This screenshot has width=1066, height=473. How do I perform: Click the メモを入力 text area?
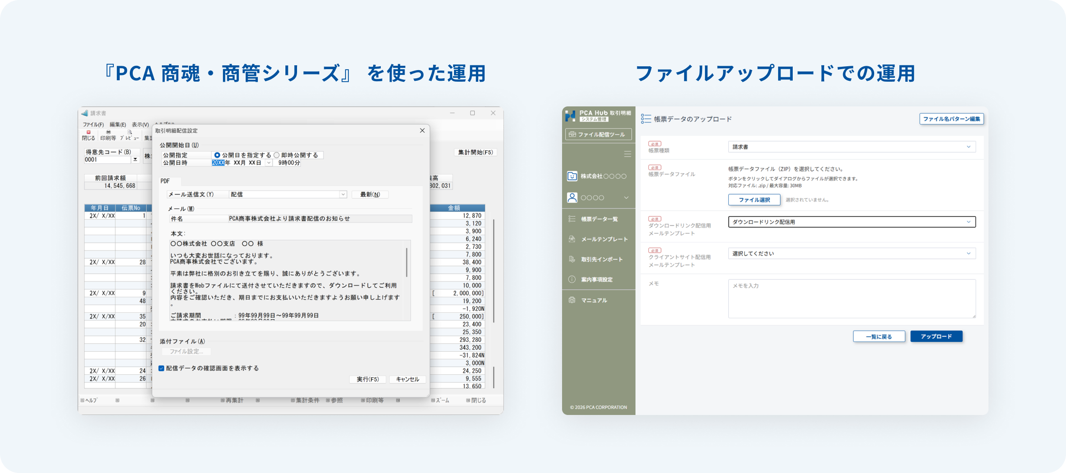(x=852, y=299)
